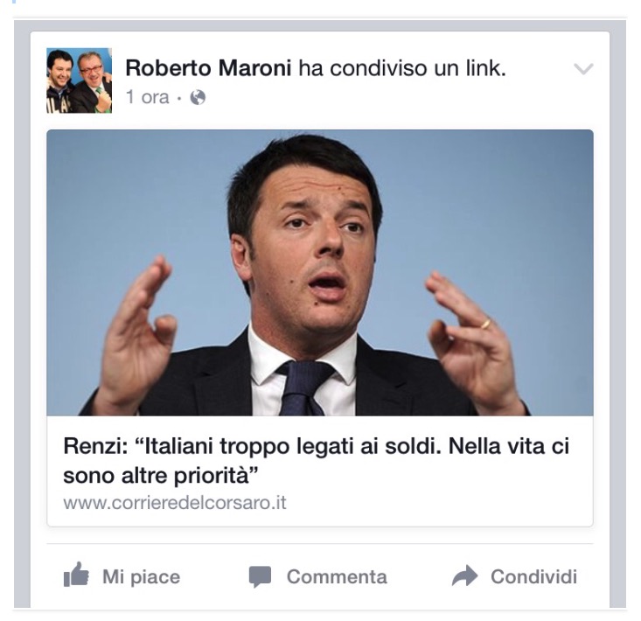Select the "Commenta" label
This screenshot has width=641, height=621.
point(337,576)
